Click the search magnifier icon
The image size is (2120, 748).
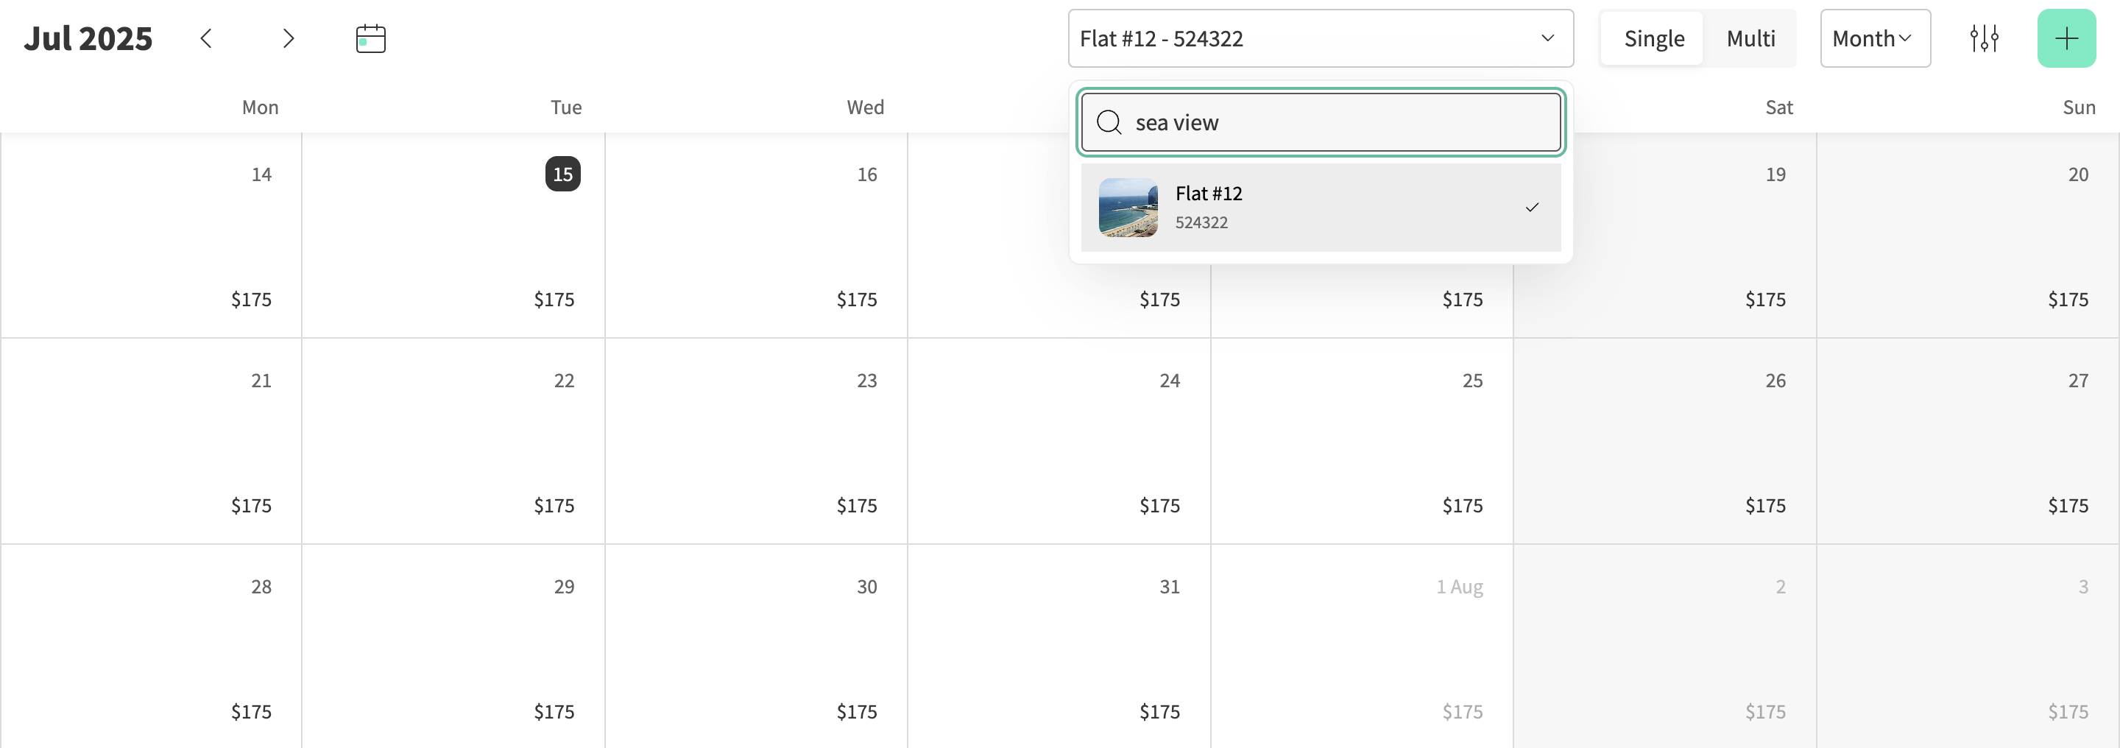click(1109, 121)
